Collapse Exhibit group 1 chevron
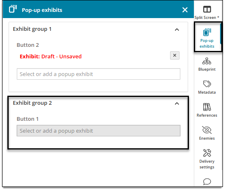Viewport: 225px width, 191px height. (x=177, y=30)
